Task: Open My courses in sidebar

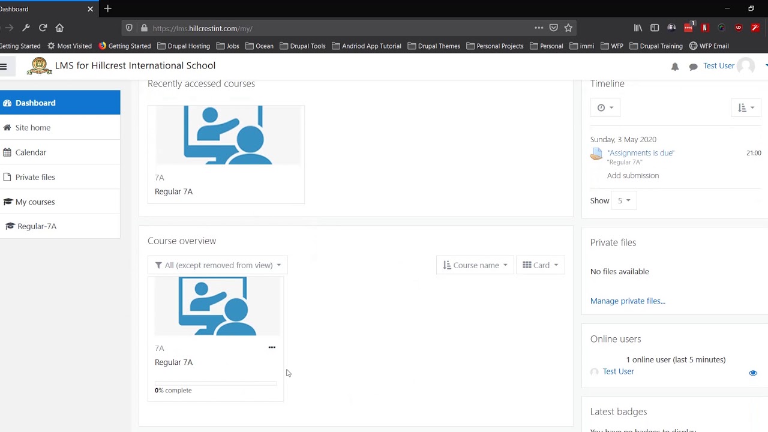Action: [60, 202]
